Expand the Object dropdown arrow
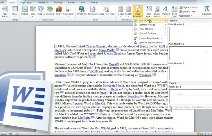Image resolution: width=212 pixels, height=136 pixels. [x=191, y=16]
